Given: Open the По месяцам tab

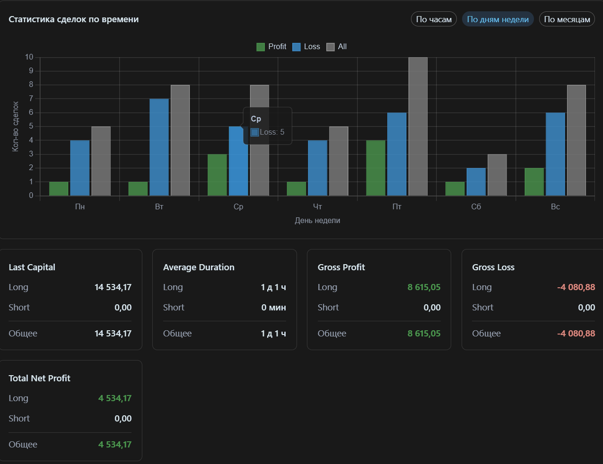Looking at the screenshot, I should pos(567,19).
